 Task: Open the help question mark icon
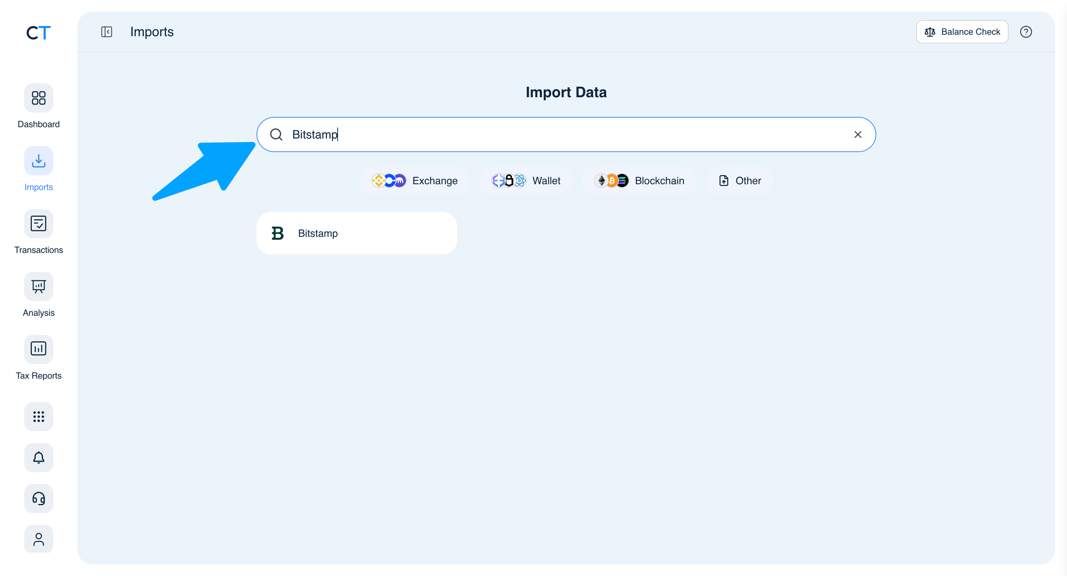[1026, 32]
